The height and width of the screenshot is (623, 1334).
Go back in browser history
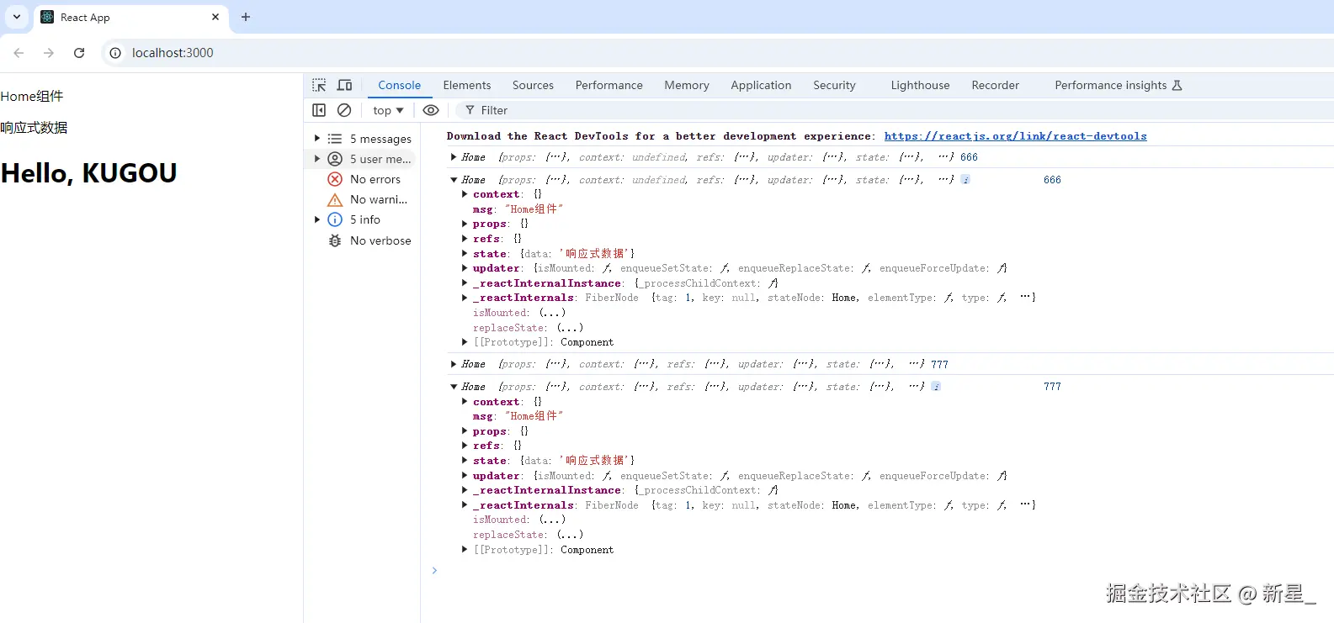coord(19,53)
